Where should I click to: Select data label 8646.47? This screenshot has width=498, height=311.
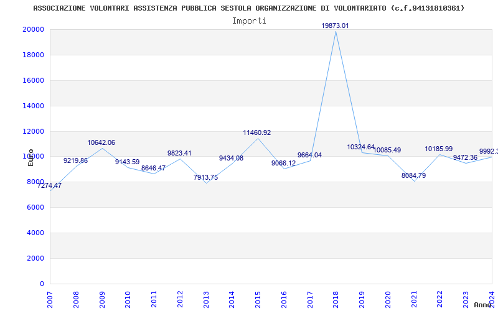(153, 168)
